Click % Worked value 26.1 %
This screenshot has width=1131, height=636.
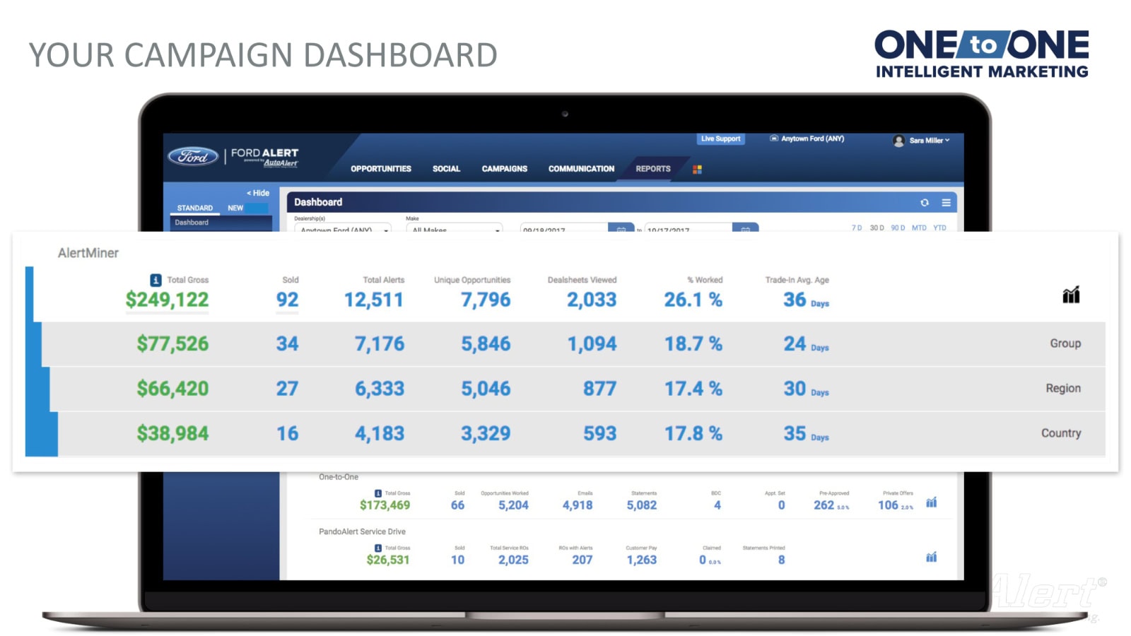pyautogui.click(x=693, y=300)
